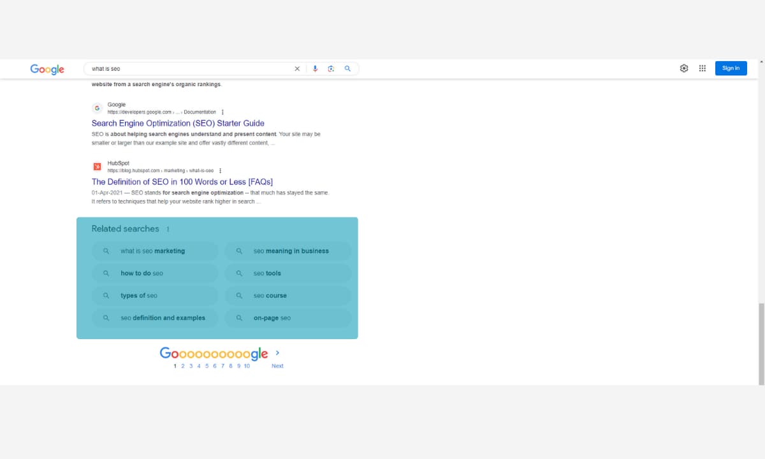Click the magnifier search button
This screenshot has height=459, width=765.
[347, 68]
